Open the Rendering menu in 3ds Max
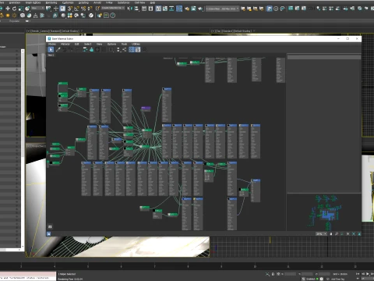The width and height of the screenshot is (374, 281). (51, 2)
